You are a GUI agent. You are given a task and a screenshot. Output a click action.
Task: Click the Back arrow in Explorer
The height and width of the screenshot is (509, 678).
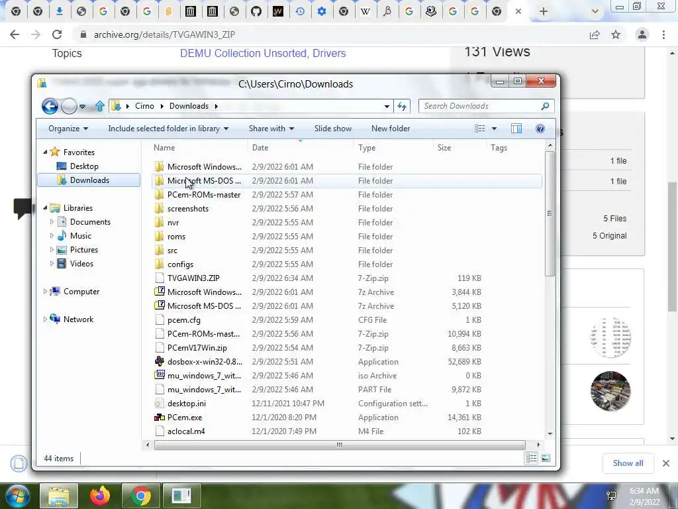pos(50,106)
